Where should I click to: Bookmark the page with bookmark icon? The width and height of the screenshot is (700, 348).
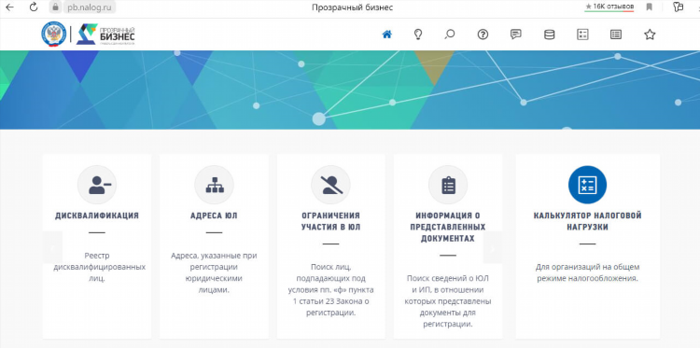(649, 7)
